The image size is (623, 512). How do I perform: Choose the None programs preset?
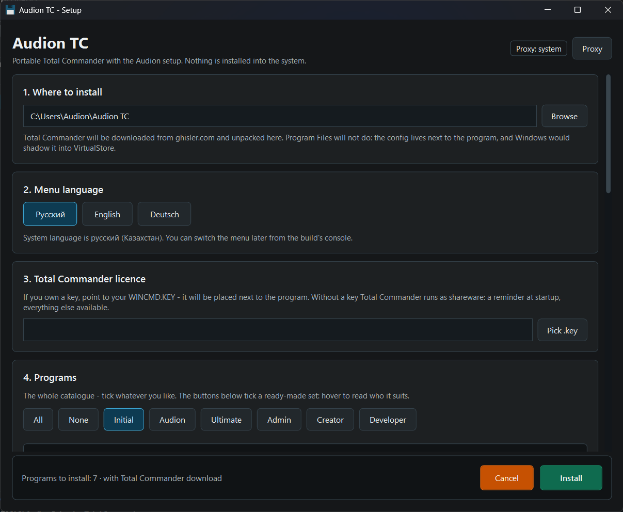pos(78,420)
